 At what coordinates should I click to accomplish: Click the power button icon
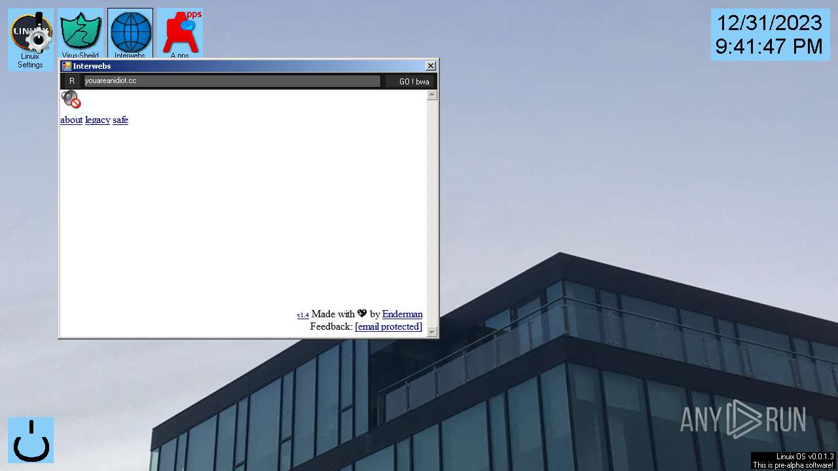31,440
